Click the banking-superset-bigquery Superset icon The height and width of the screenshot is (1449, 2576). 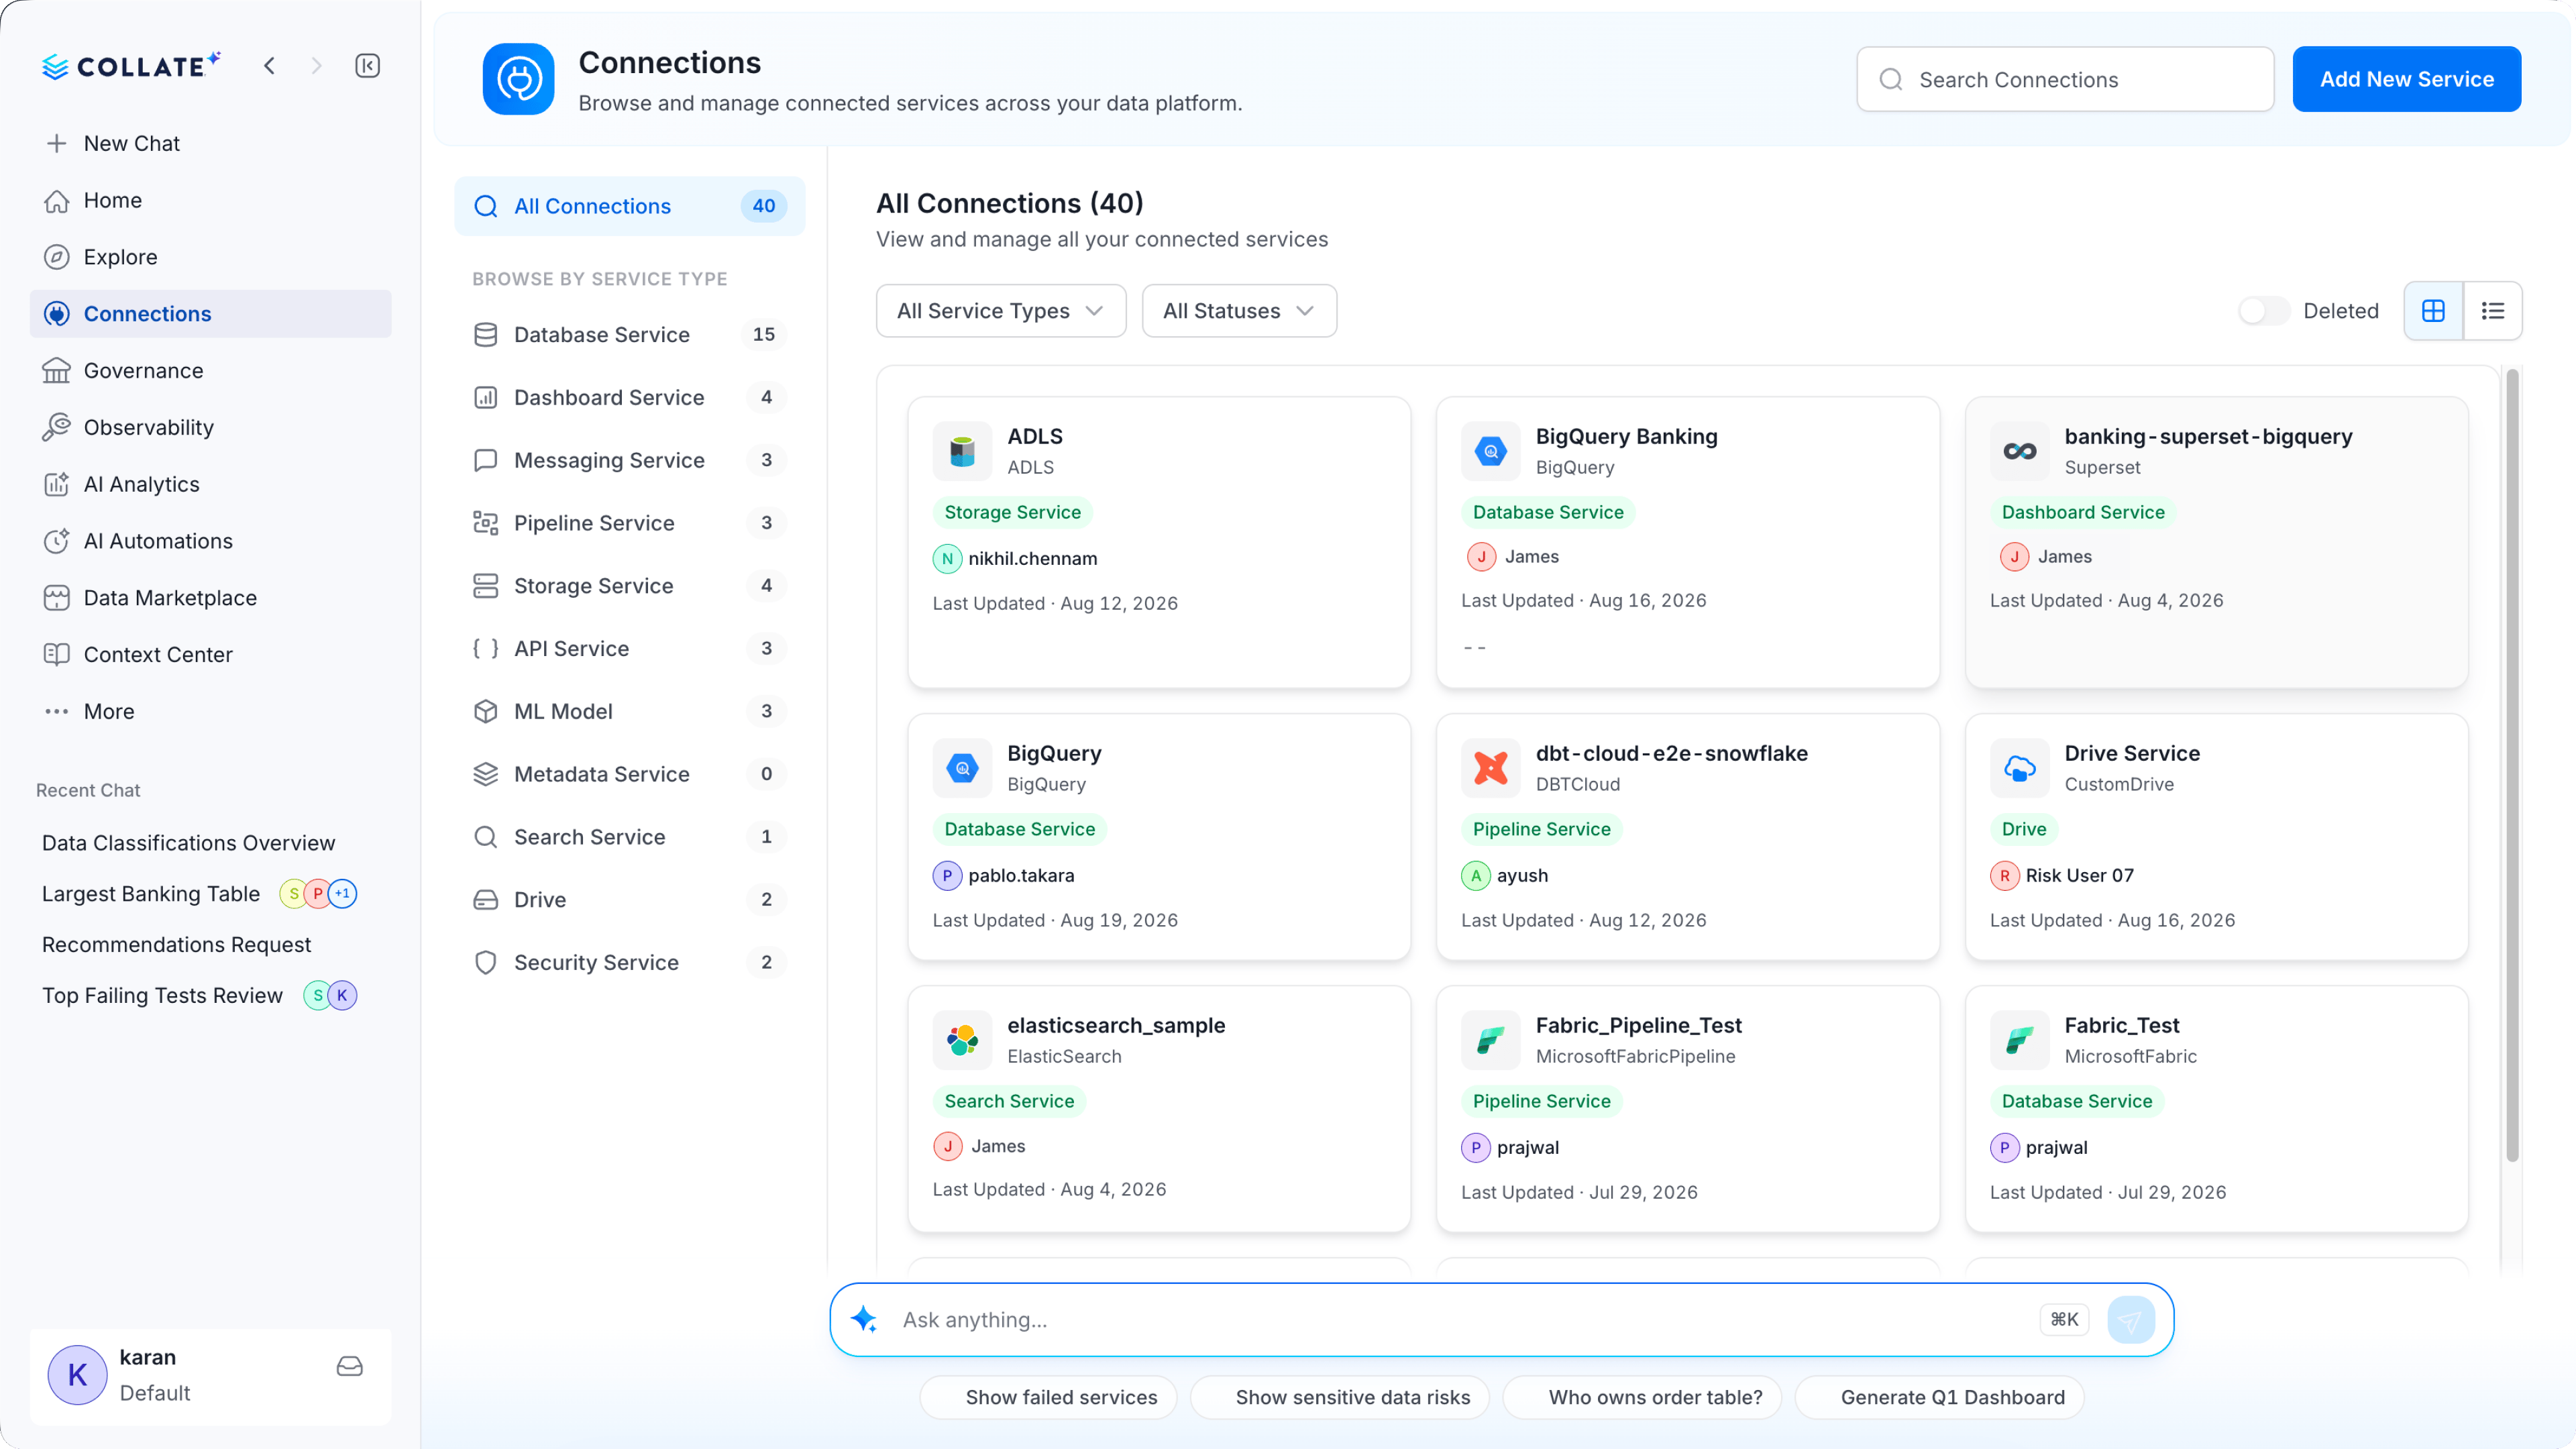(2019, 451)
